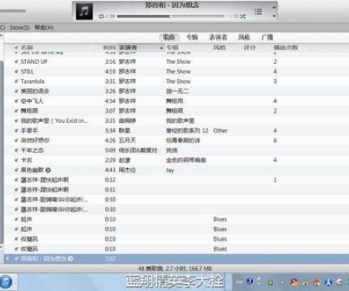Click the volume slider at top left
This screenshot has width=349, height=291.
coord(13,10)
